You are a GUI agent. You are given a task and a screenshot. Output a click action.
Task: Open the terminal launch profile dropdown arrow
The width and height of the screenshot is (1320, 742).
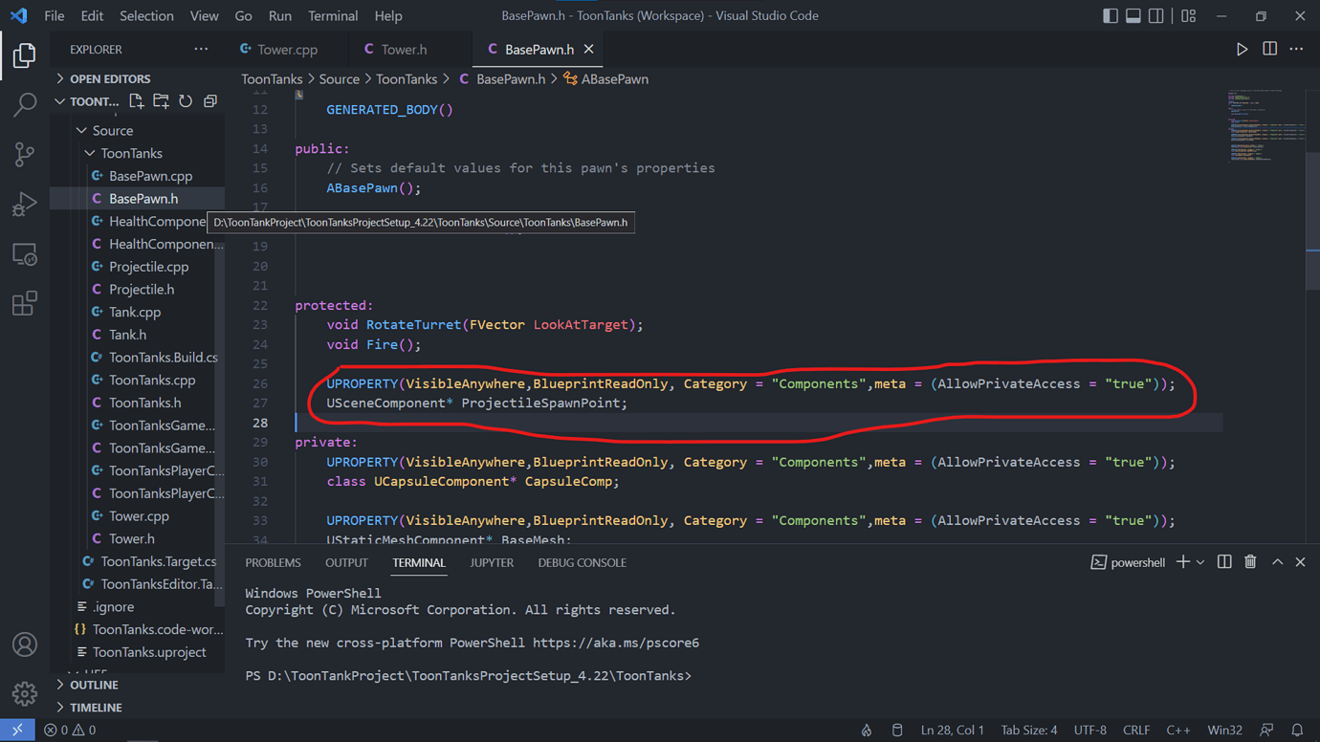click(1200, 562)
